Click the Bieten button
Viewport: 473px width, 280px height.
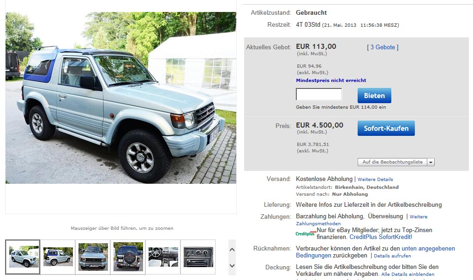pos(374,96)
